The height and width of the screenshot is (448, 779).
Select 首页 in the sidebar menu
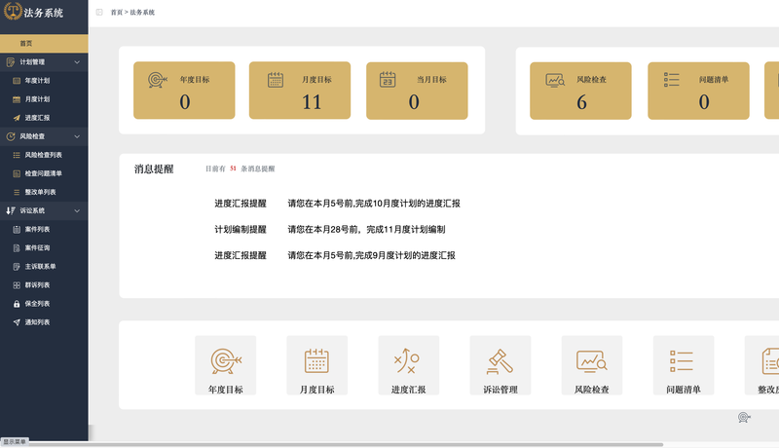(26, 44)
